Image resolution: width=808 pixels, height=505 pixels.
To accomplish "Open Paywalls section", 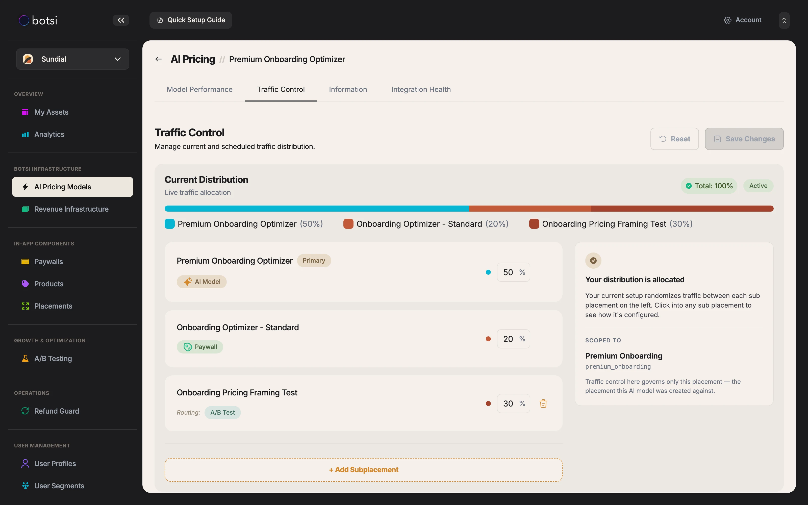I will [73, 262].
